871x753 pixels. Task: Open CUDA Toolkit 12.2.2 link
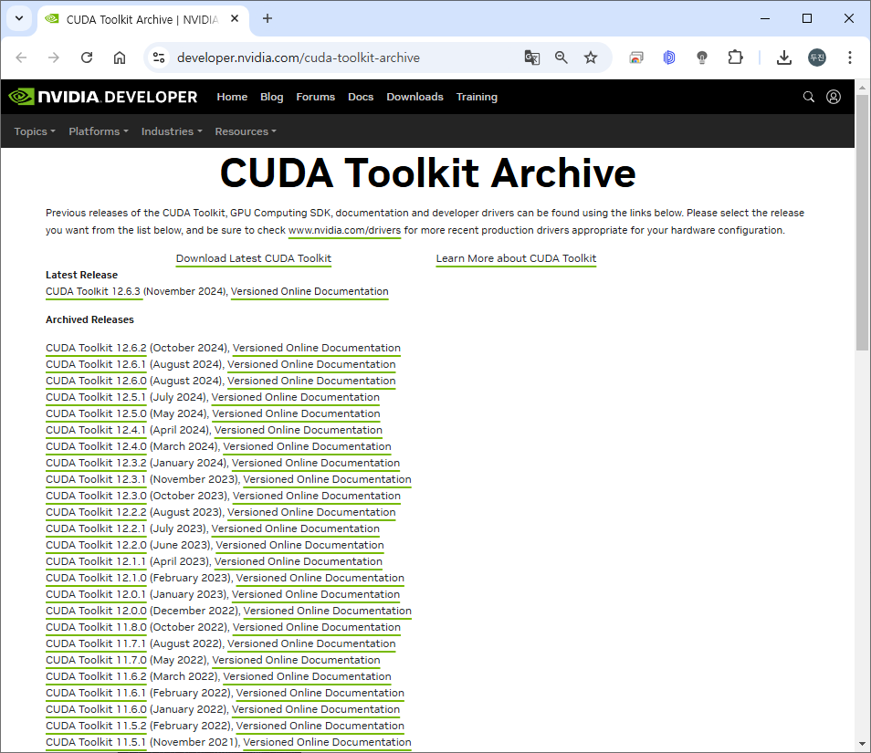pyautogui.click(x=96, y=513)
